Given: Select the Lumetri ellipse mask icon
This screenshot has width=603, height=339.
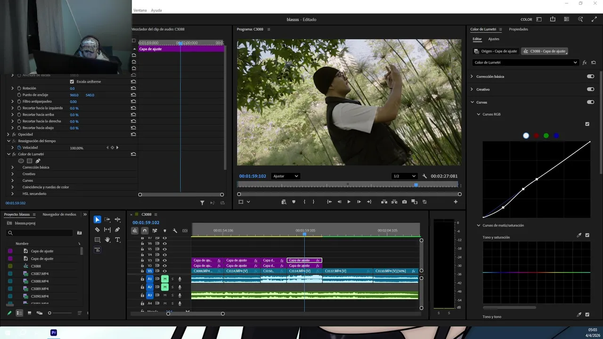Looking at the screenshot, I should (x=21, y=161).
